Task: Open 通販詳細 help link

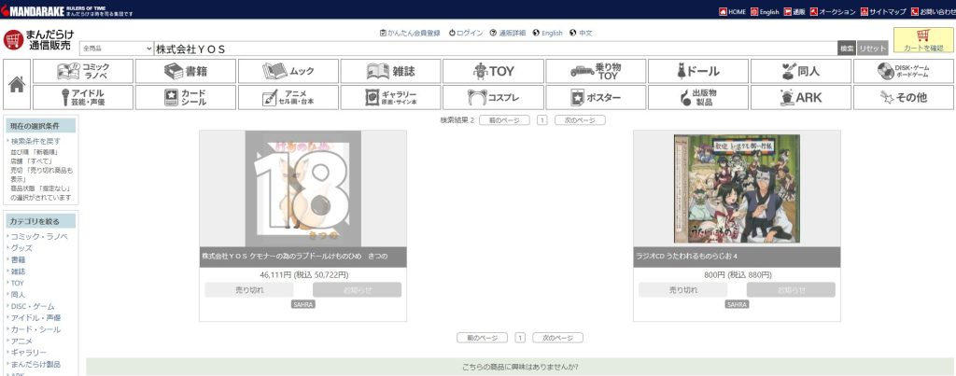Action: pyautogui.click(x=507, y=33)
